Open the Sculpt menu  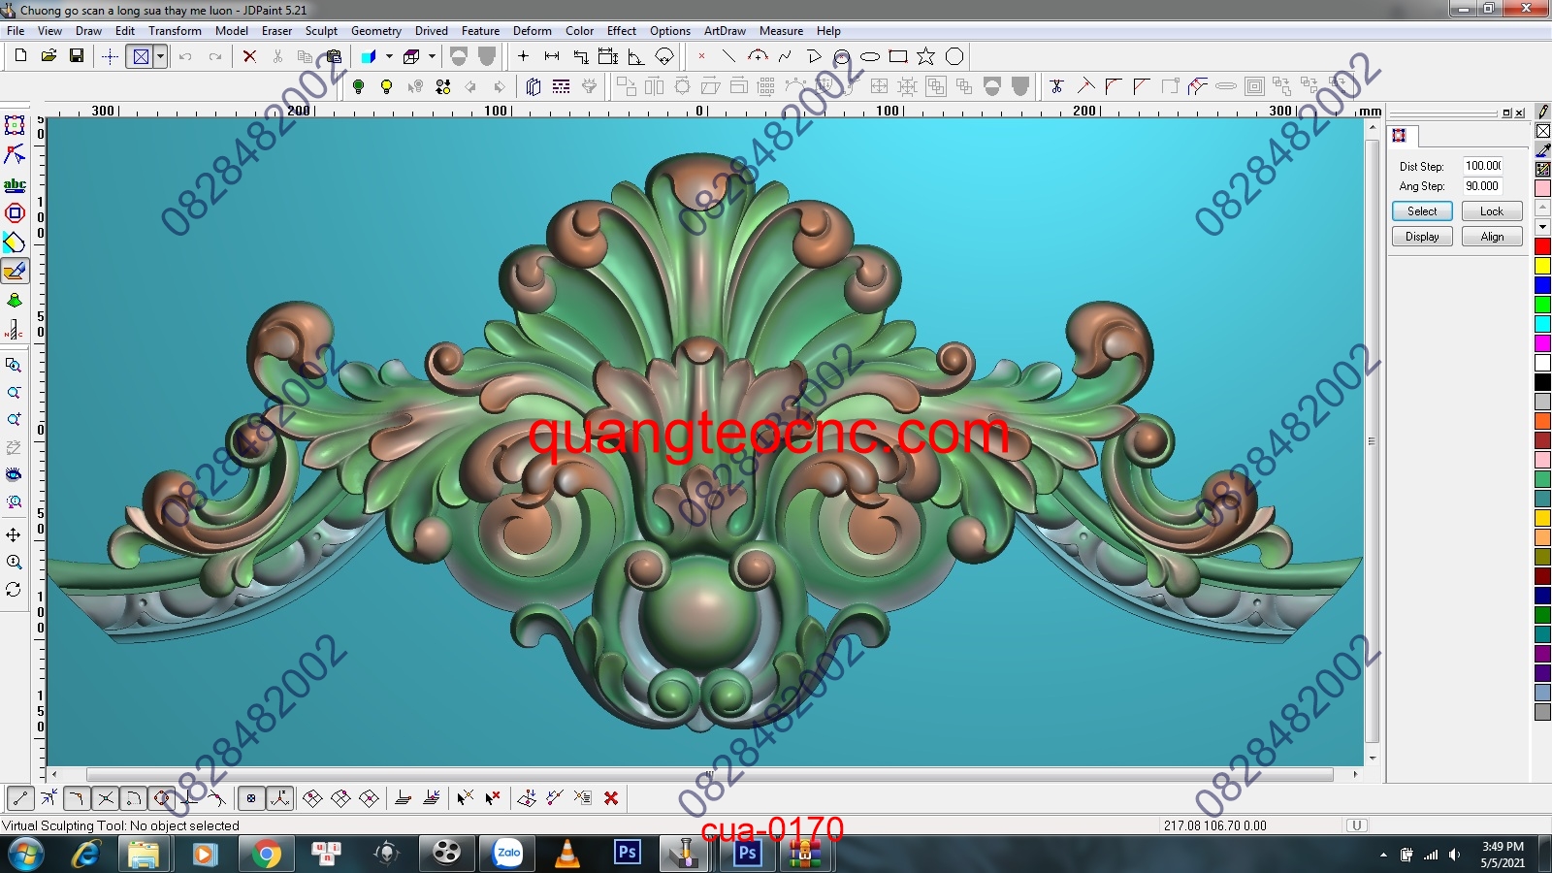point(321,31)
